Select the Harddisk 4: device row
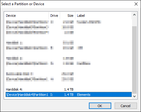This screenshot has height=112, width=141. click(68, 89)
